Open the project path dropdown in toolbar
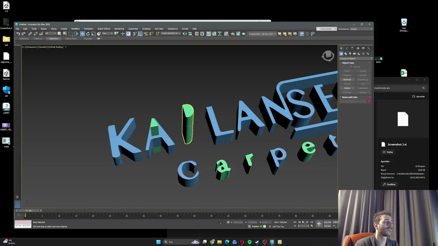438x246 pixels. 262,33
